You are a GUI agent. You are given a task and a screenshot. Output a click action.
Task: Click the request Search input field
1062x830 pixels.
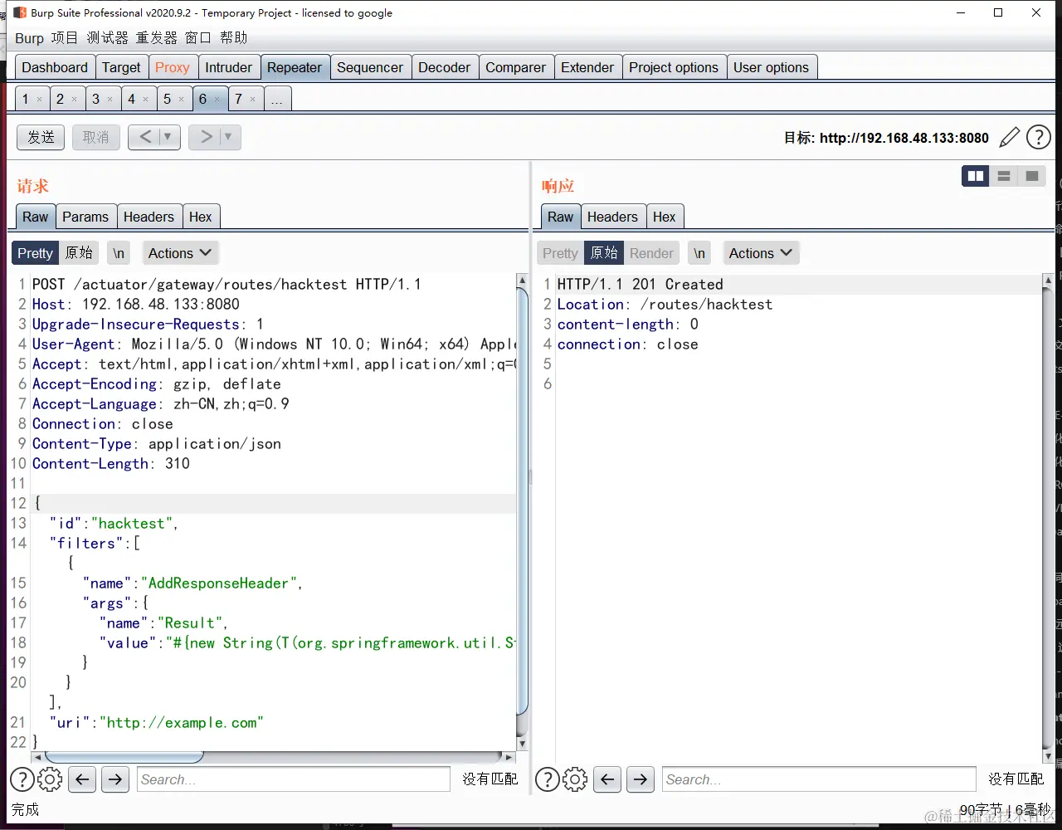pos(294,779)
